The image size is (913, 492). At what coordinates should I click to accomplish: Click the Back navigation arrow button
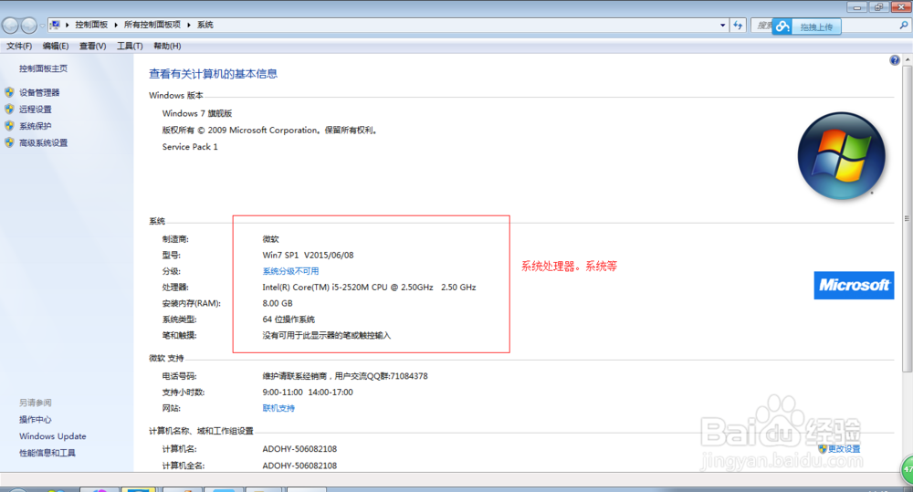10,25
